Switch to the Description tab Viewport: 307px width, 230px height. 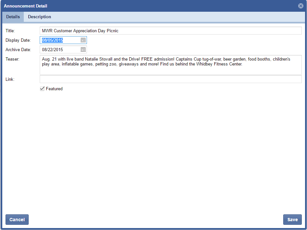pyautogui.click(x=39, y=17)
